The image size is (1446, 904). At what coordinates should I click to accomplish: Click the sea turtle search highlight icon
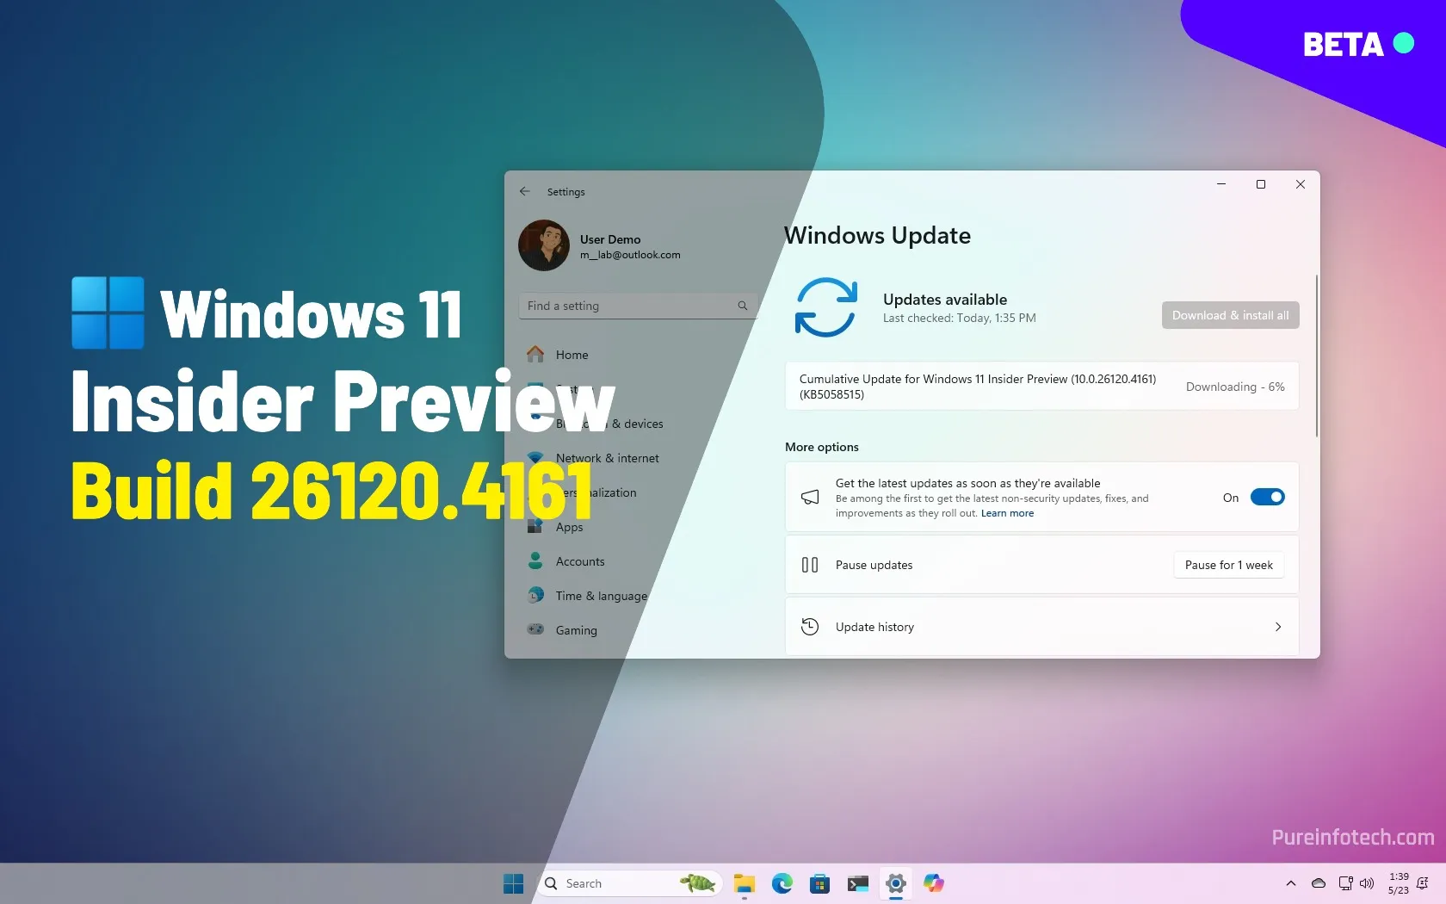[698, 883]
